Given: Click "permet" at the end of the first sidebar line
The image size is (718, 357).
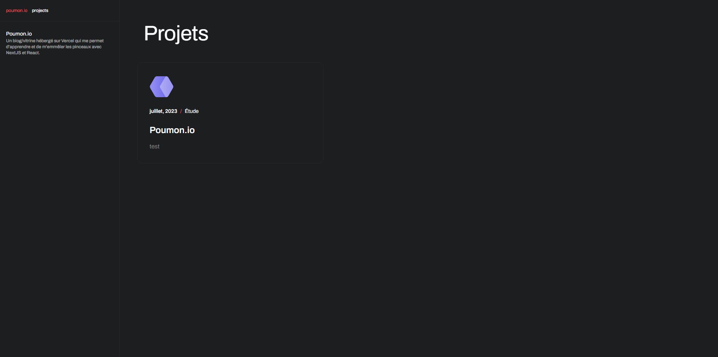Looking at the screenshot, I should point(96,41).
